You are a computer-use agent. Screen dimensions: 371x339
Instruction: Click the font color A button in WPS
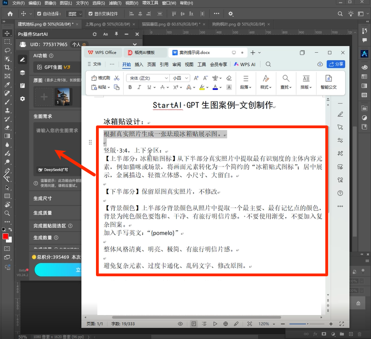coord(215,87)
